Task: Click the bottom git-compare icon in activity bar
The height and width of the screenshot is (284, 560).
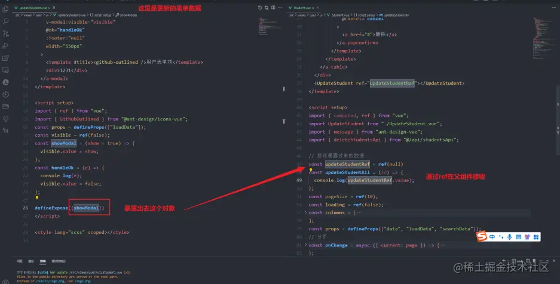Action: [5, 131]
